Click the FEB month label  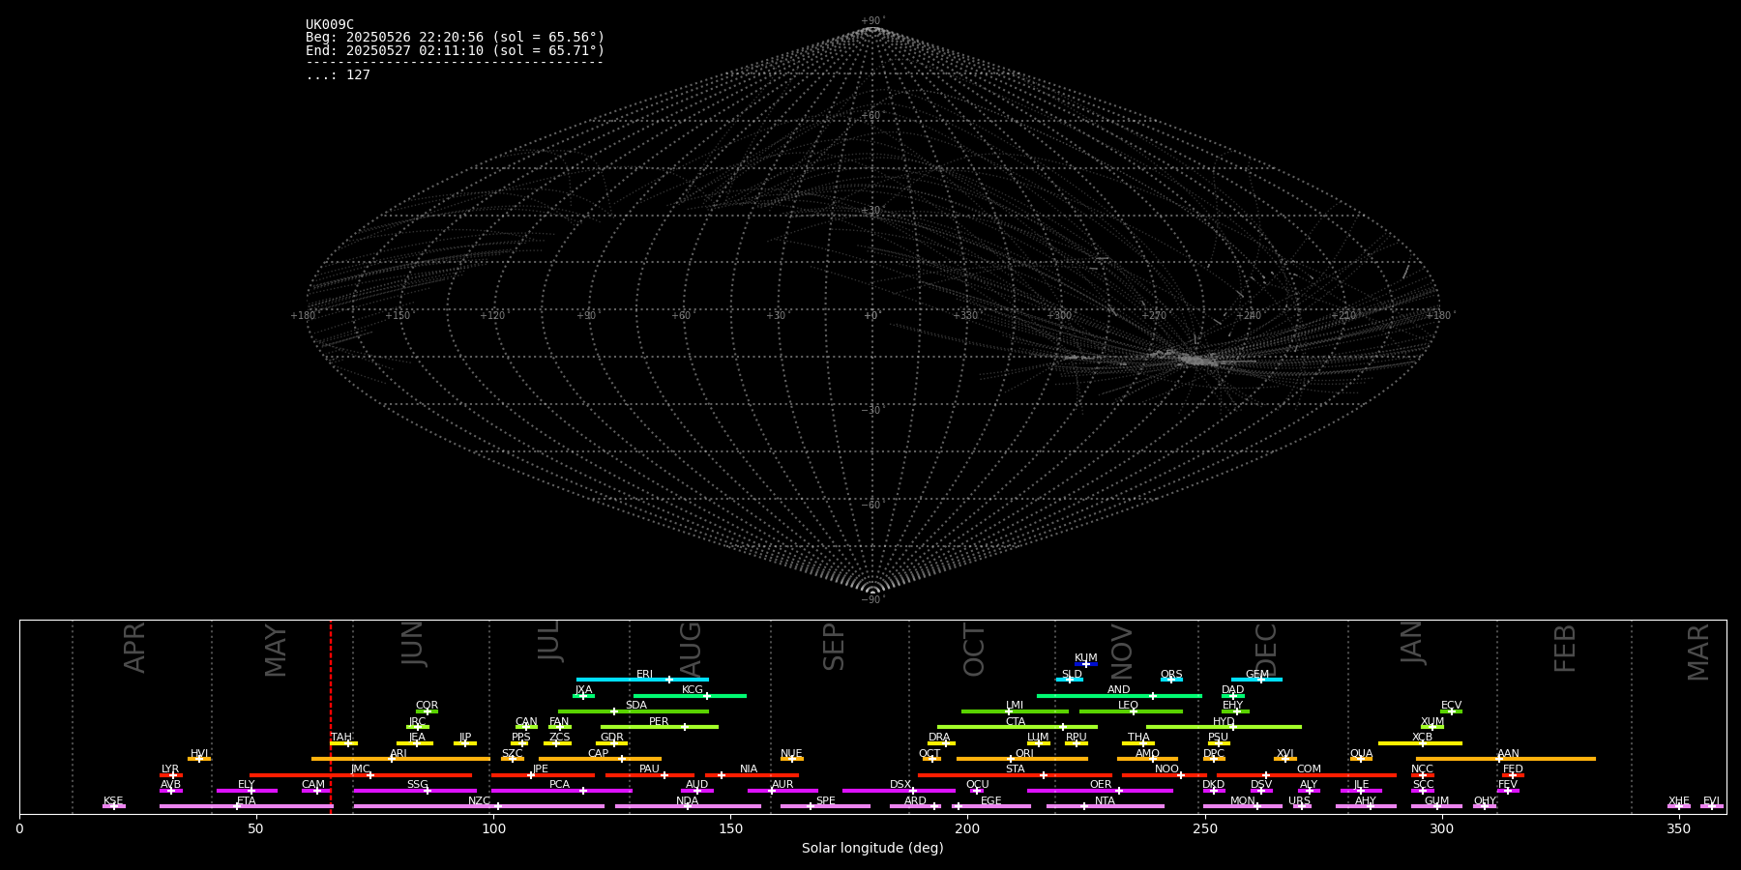pyautogui.click(x=1565, y=648)
